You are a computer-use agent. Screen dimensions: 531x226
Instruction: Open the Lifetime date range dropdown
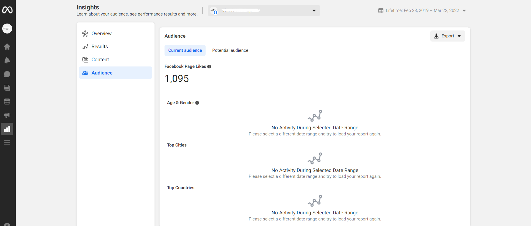422,11
